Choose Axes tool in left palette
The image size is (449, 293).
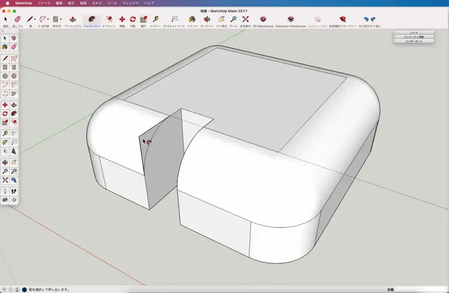(x=5, y=151)
